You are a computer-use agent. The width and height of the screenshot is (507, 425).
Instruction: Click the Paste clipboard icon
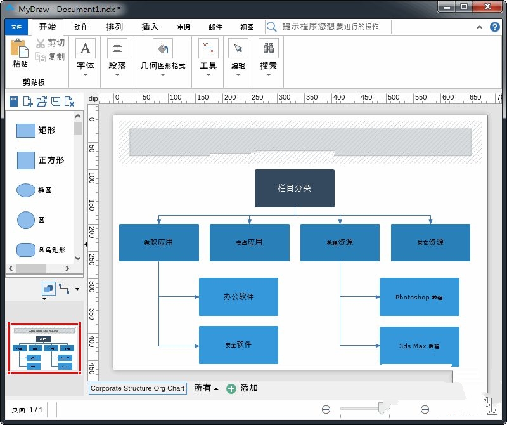tap(20, 49)
